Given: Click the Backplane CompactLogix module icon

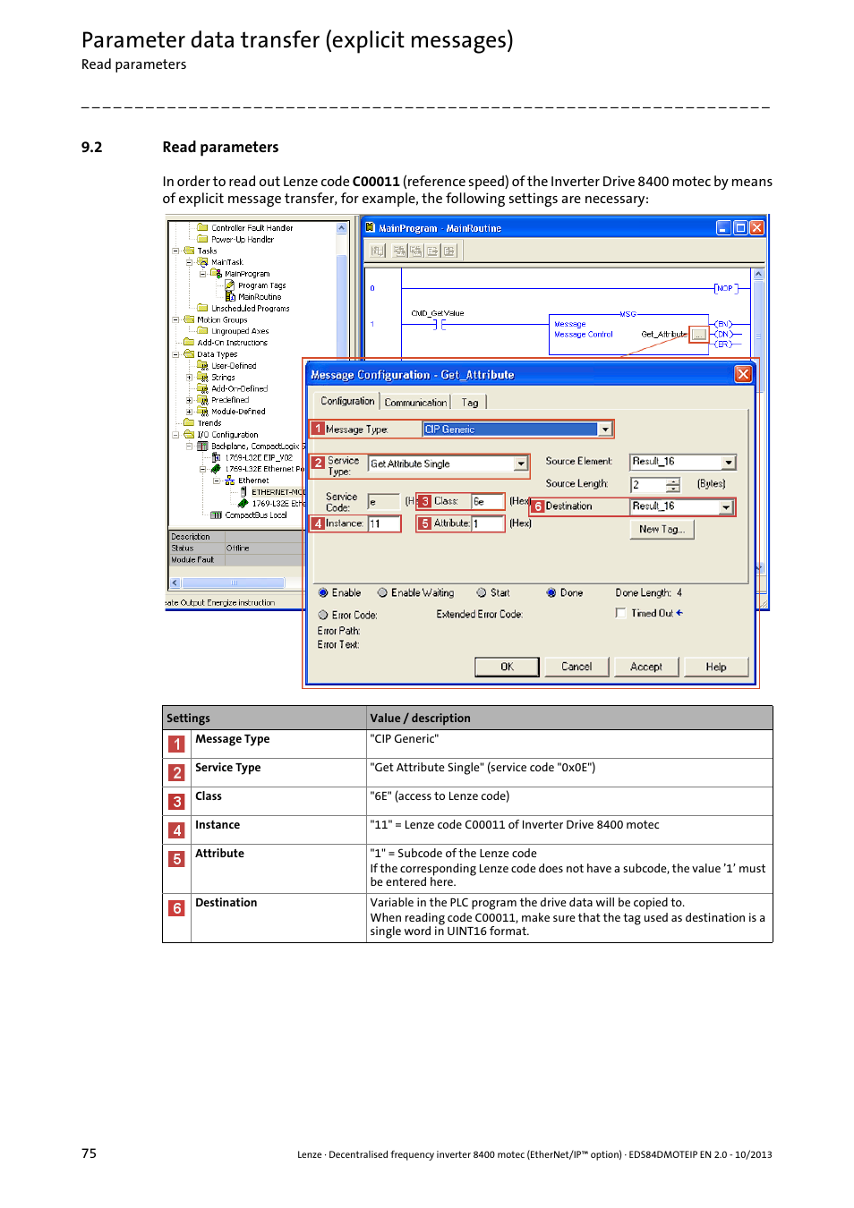Looking at the screenshot, I should pos(202,446).
